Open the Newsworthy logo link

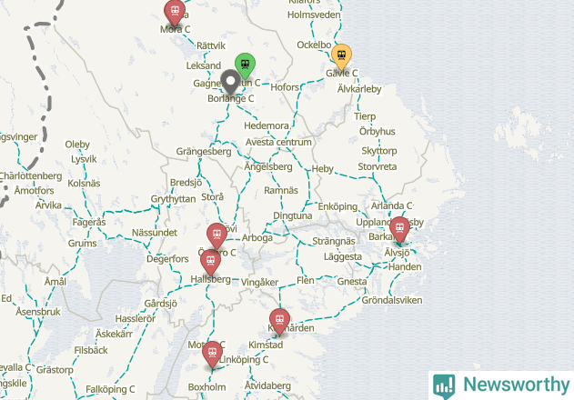click(x=501, y=385)
